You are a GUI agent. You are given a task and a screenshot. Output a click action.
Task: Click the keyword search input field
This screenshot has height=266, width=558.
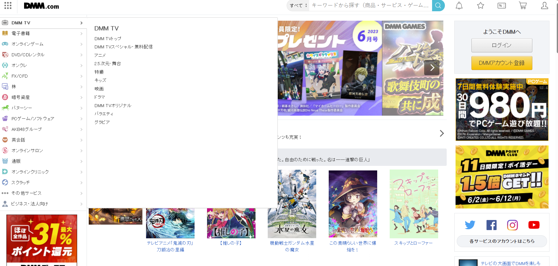pyautogui.click(x=370, y=5)
